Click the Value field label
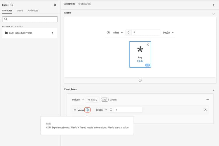 [81, 110]
